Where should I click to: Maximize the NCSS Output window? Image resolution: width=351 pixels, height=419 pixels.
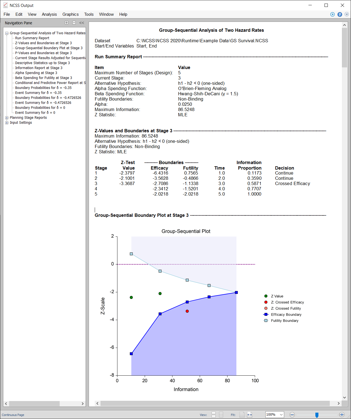click(x=326, y=5)
